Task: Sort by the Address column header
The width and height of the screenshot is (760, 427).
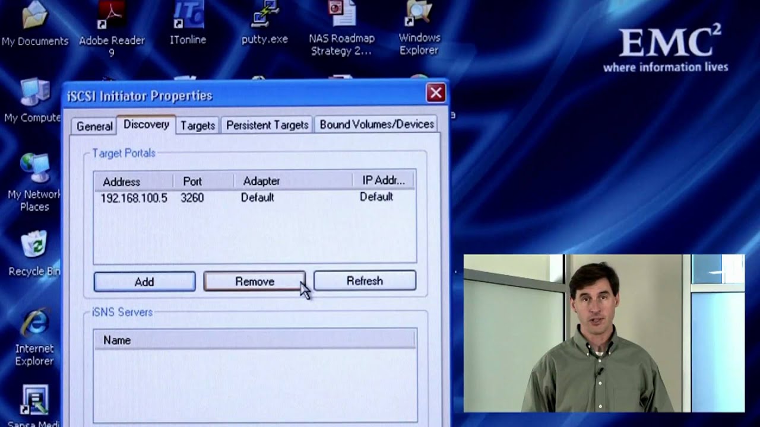Action: coord(134,181)
